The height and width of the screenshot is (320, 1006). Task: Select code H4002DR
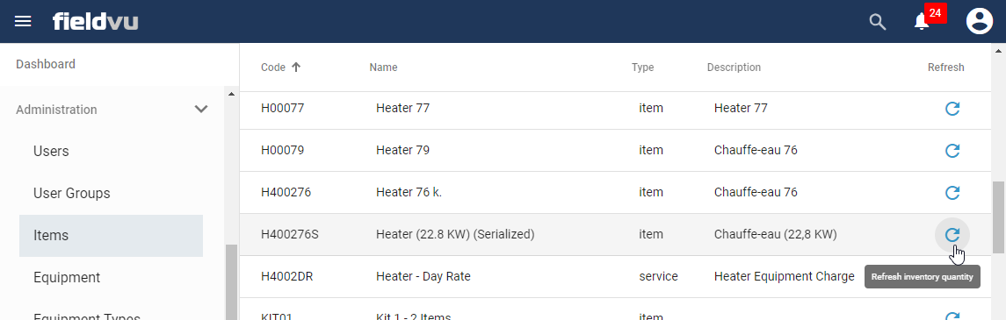pos(287,277)
